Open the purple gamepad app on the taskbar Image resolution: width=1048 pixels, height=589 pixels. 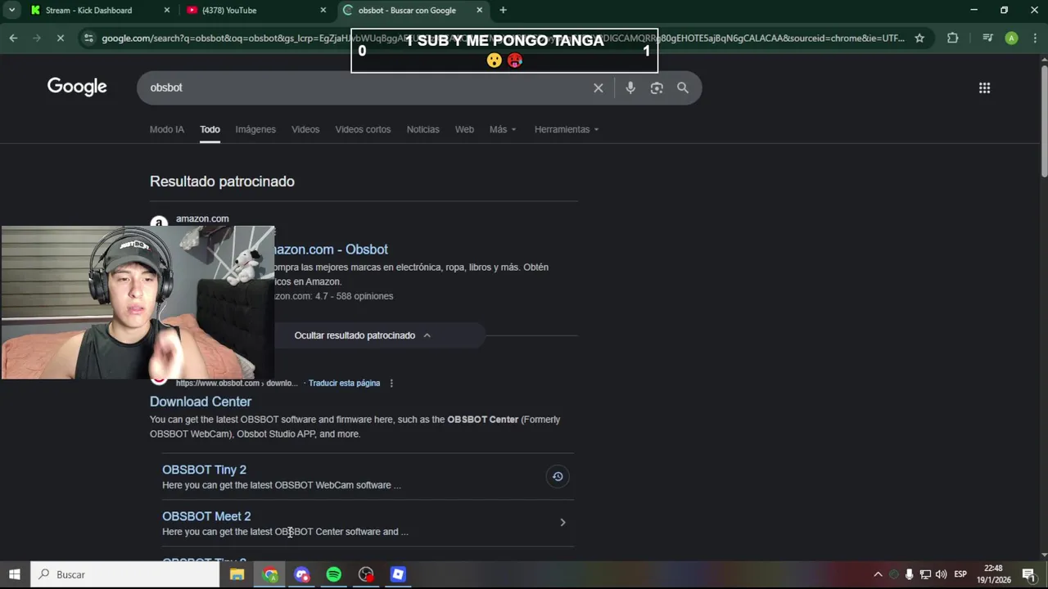302,574
